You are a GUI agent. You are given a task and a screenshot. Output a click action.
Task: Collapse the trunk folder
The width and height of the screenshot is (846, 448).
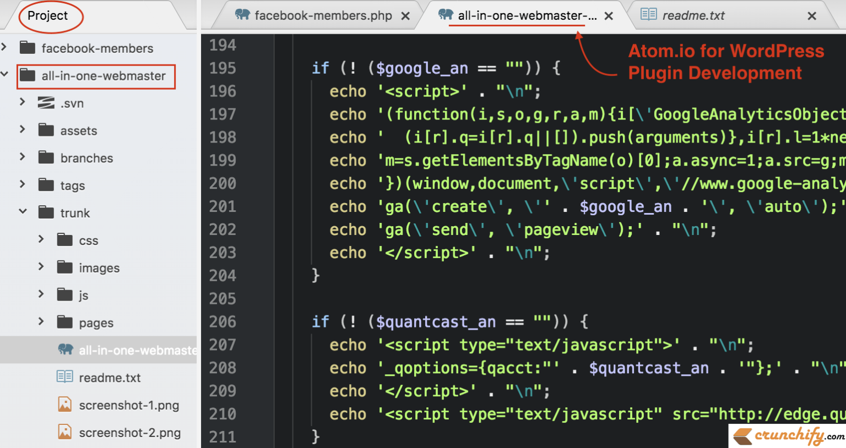(x=23, y=212)
